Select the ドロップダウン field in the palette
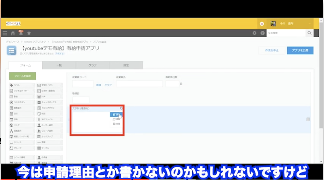This screenshot has width=324, height=180. pos(49,108)
